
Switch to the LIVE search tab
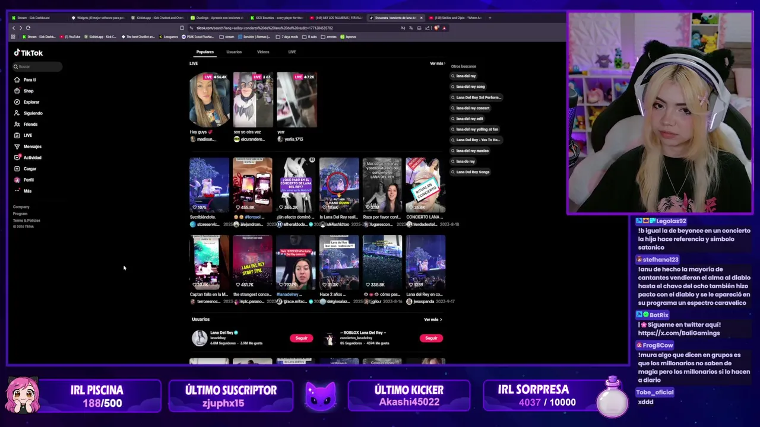pos(292,52)
